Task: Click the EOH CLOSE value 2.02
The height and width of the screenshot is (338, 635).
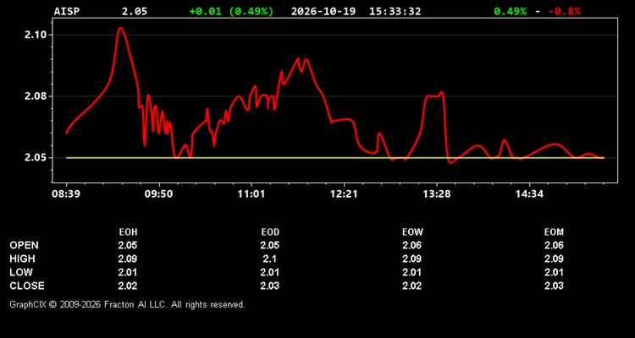Action: [128, 286]
